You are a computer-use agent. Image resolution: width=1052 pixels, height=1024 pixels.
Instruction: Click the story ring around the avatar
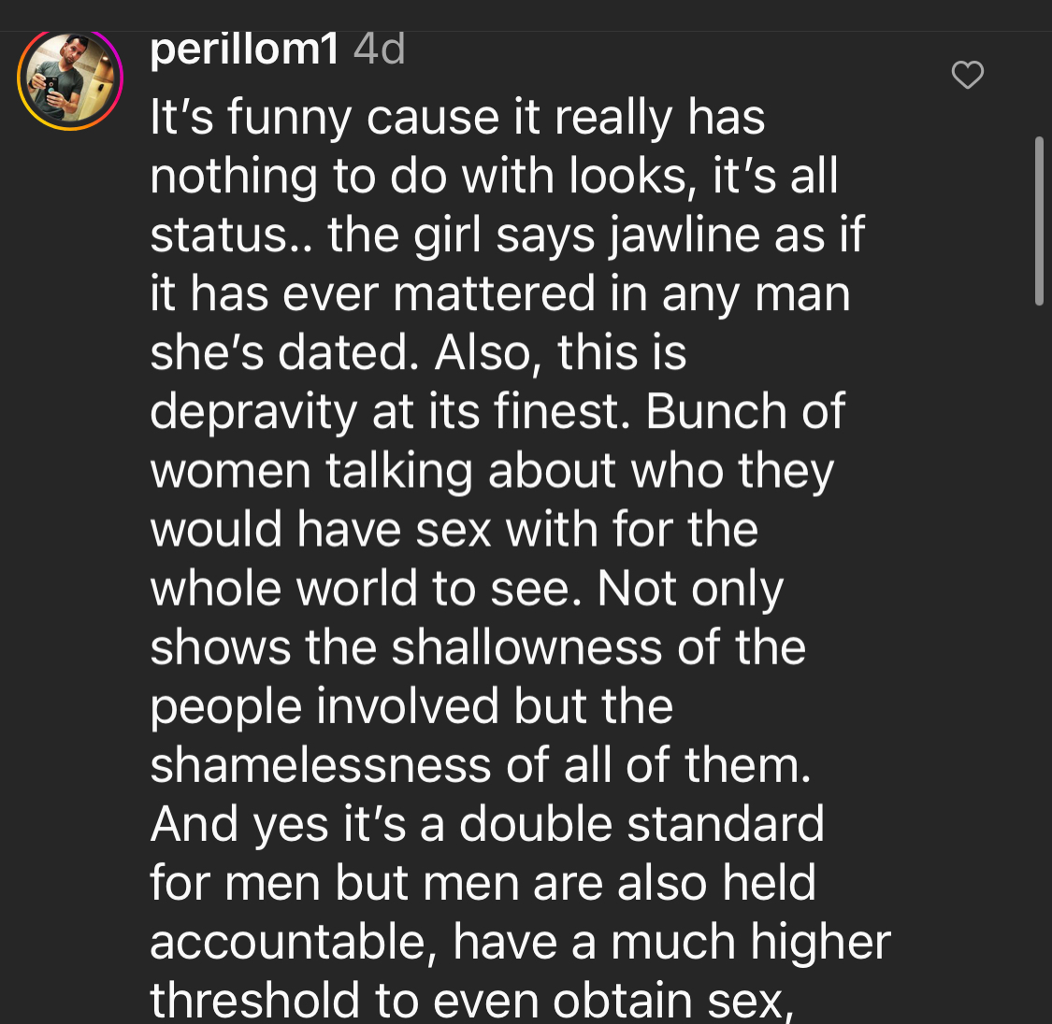(22, 79)
